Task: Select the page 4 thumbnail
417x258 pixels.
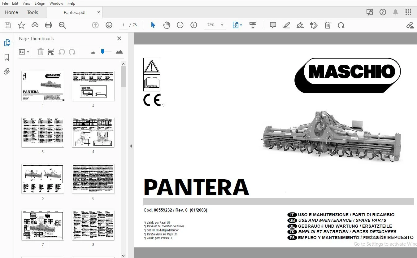Action: click(x=93, y=132)
